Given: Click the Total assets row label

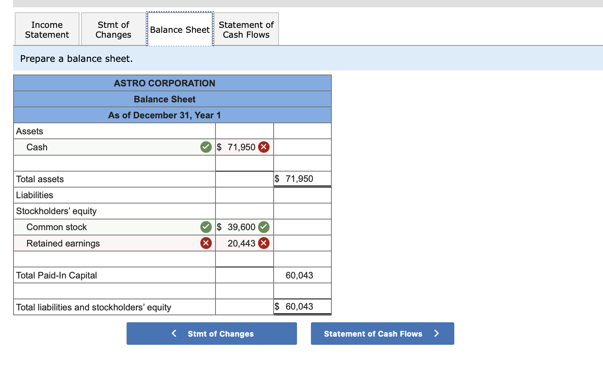Looking at the screenshot, I should coord(40,179).
